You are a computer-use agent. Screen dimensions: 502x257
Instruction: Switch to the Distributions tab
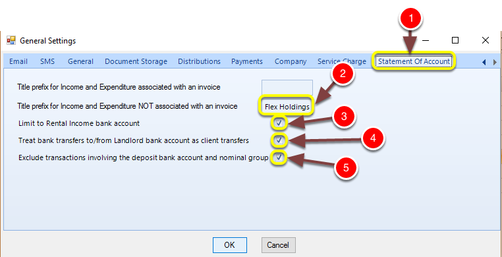pos(199,61)
